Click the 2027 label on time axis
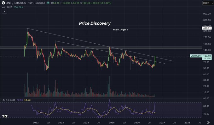Screen dimensions: 214x125 (162, 123)
